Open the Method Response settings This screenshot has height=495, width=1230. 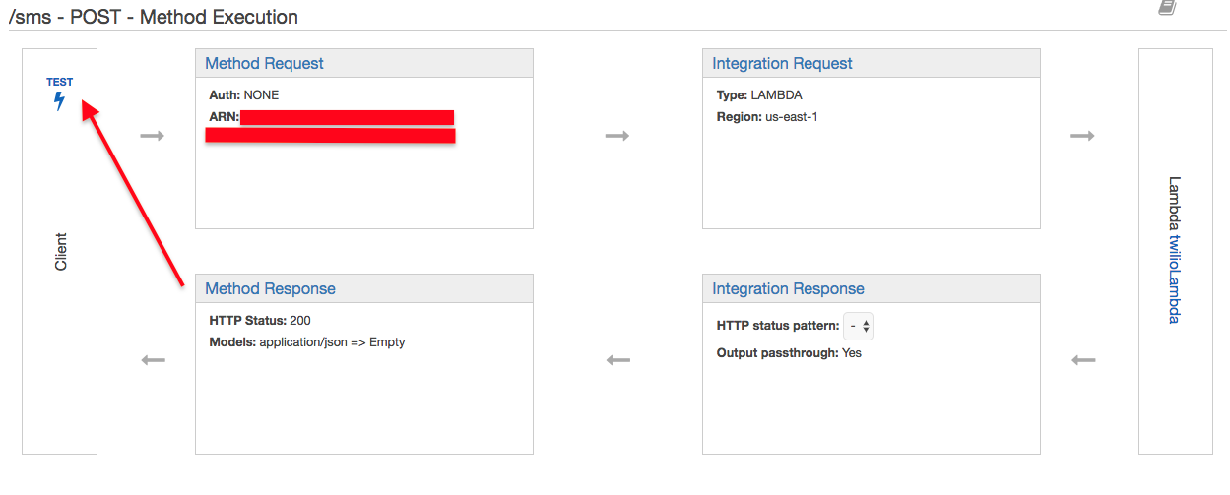click(x=270, y=288)
